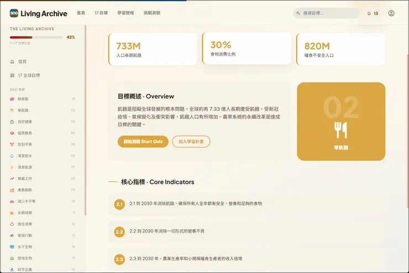Viewport: 409px width, 273px height.
Task: Click the 加入學習計畫 button
Action: pyautogui.click(x=191, y=142)
